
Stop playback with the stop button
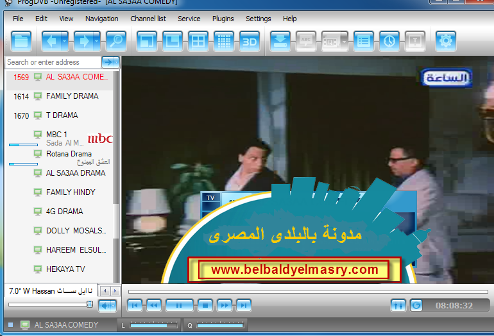click(x=205, y=305)
